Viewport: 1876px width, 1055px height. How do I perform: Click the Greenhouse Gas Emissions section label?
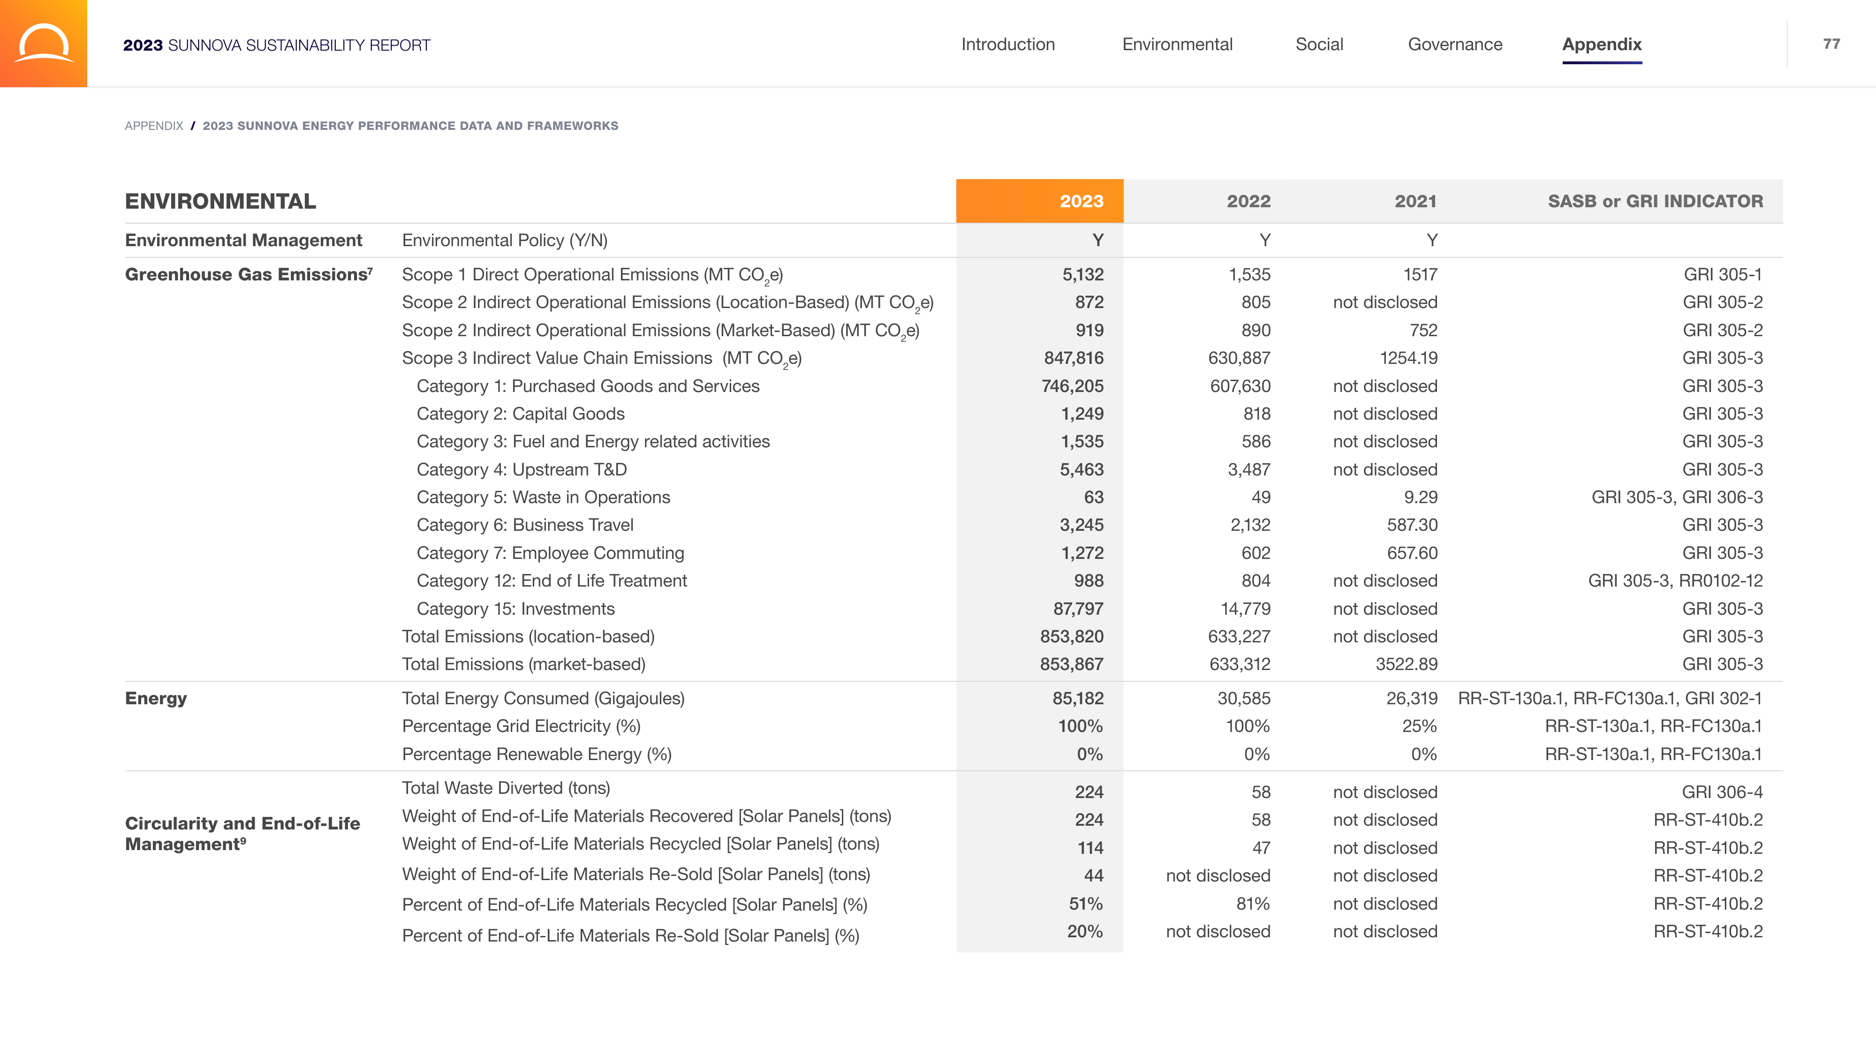249,274
